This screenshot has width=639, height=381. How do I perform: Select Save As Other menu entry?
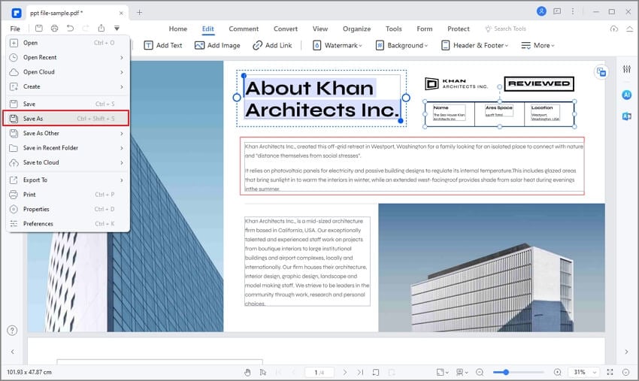(x=68, y=133)
